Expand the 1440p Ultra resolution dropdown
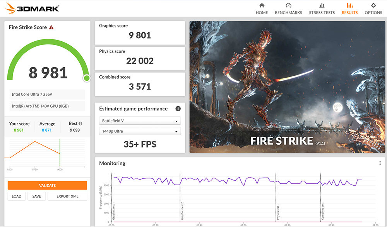Viewport: 387px width, 227px height. point(140,131)
